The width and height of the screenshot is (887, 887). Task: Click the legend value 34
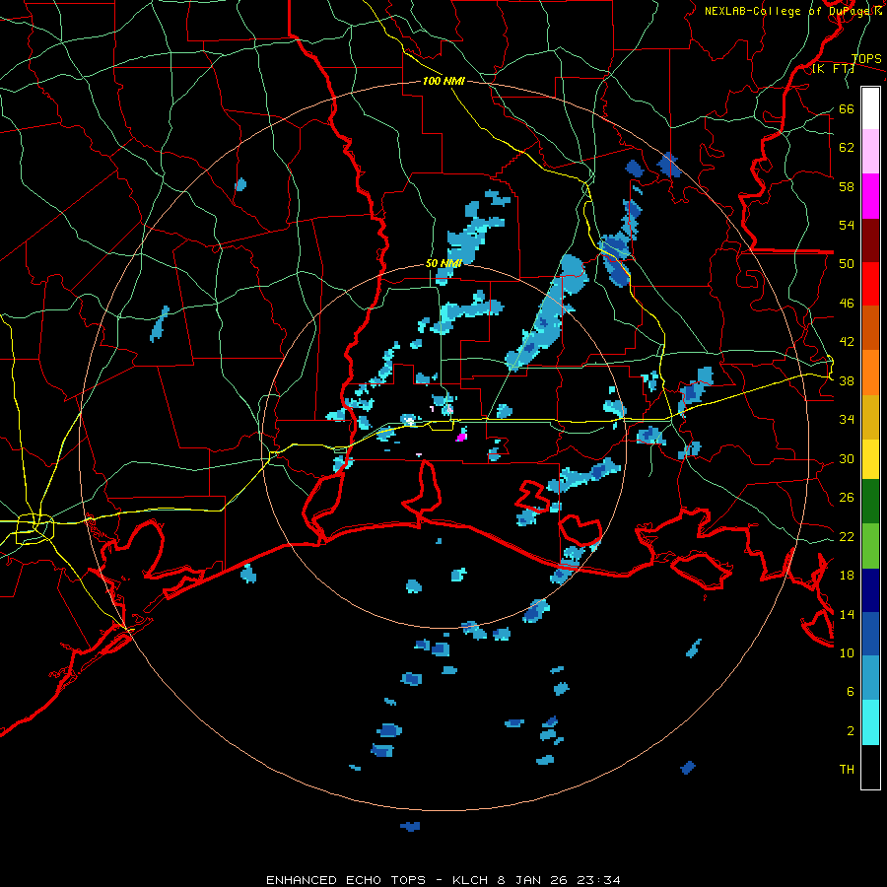coord(847,420)
